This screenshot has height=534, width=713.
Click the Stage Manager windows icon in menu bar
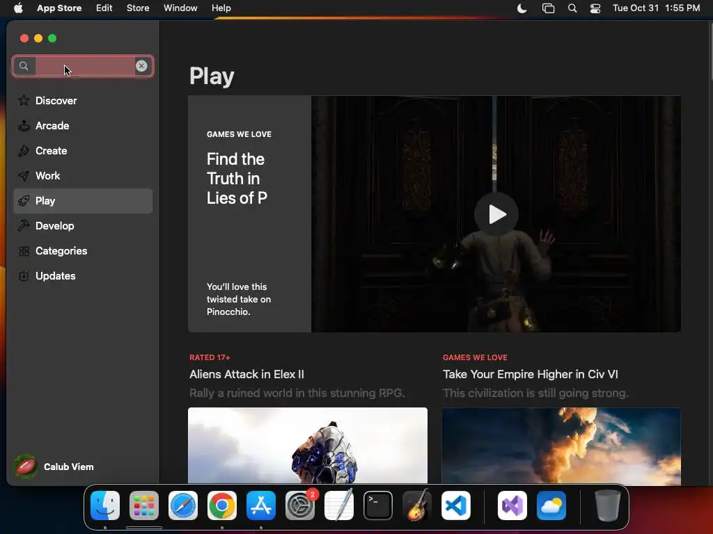[x=549, y=8]
